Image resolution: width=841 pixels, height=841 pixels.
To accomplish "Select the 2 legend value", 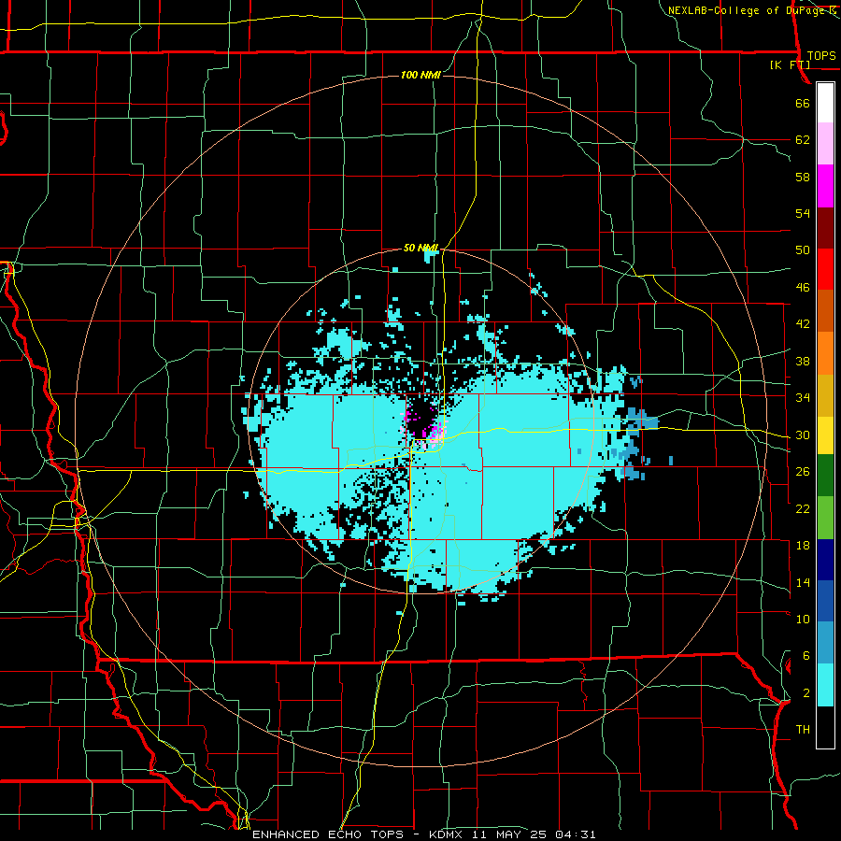I will (805, 693).
